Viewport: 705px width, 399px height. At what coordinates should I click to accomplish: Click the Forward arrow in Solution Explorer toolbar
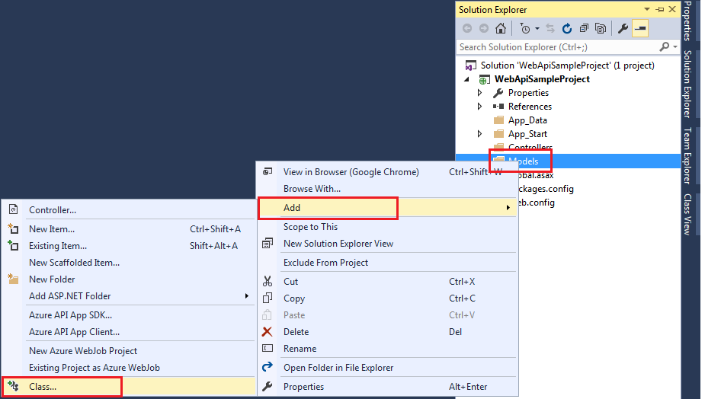point(484,28)
